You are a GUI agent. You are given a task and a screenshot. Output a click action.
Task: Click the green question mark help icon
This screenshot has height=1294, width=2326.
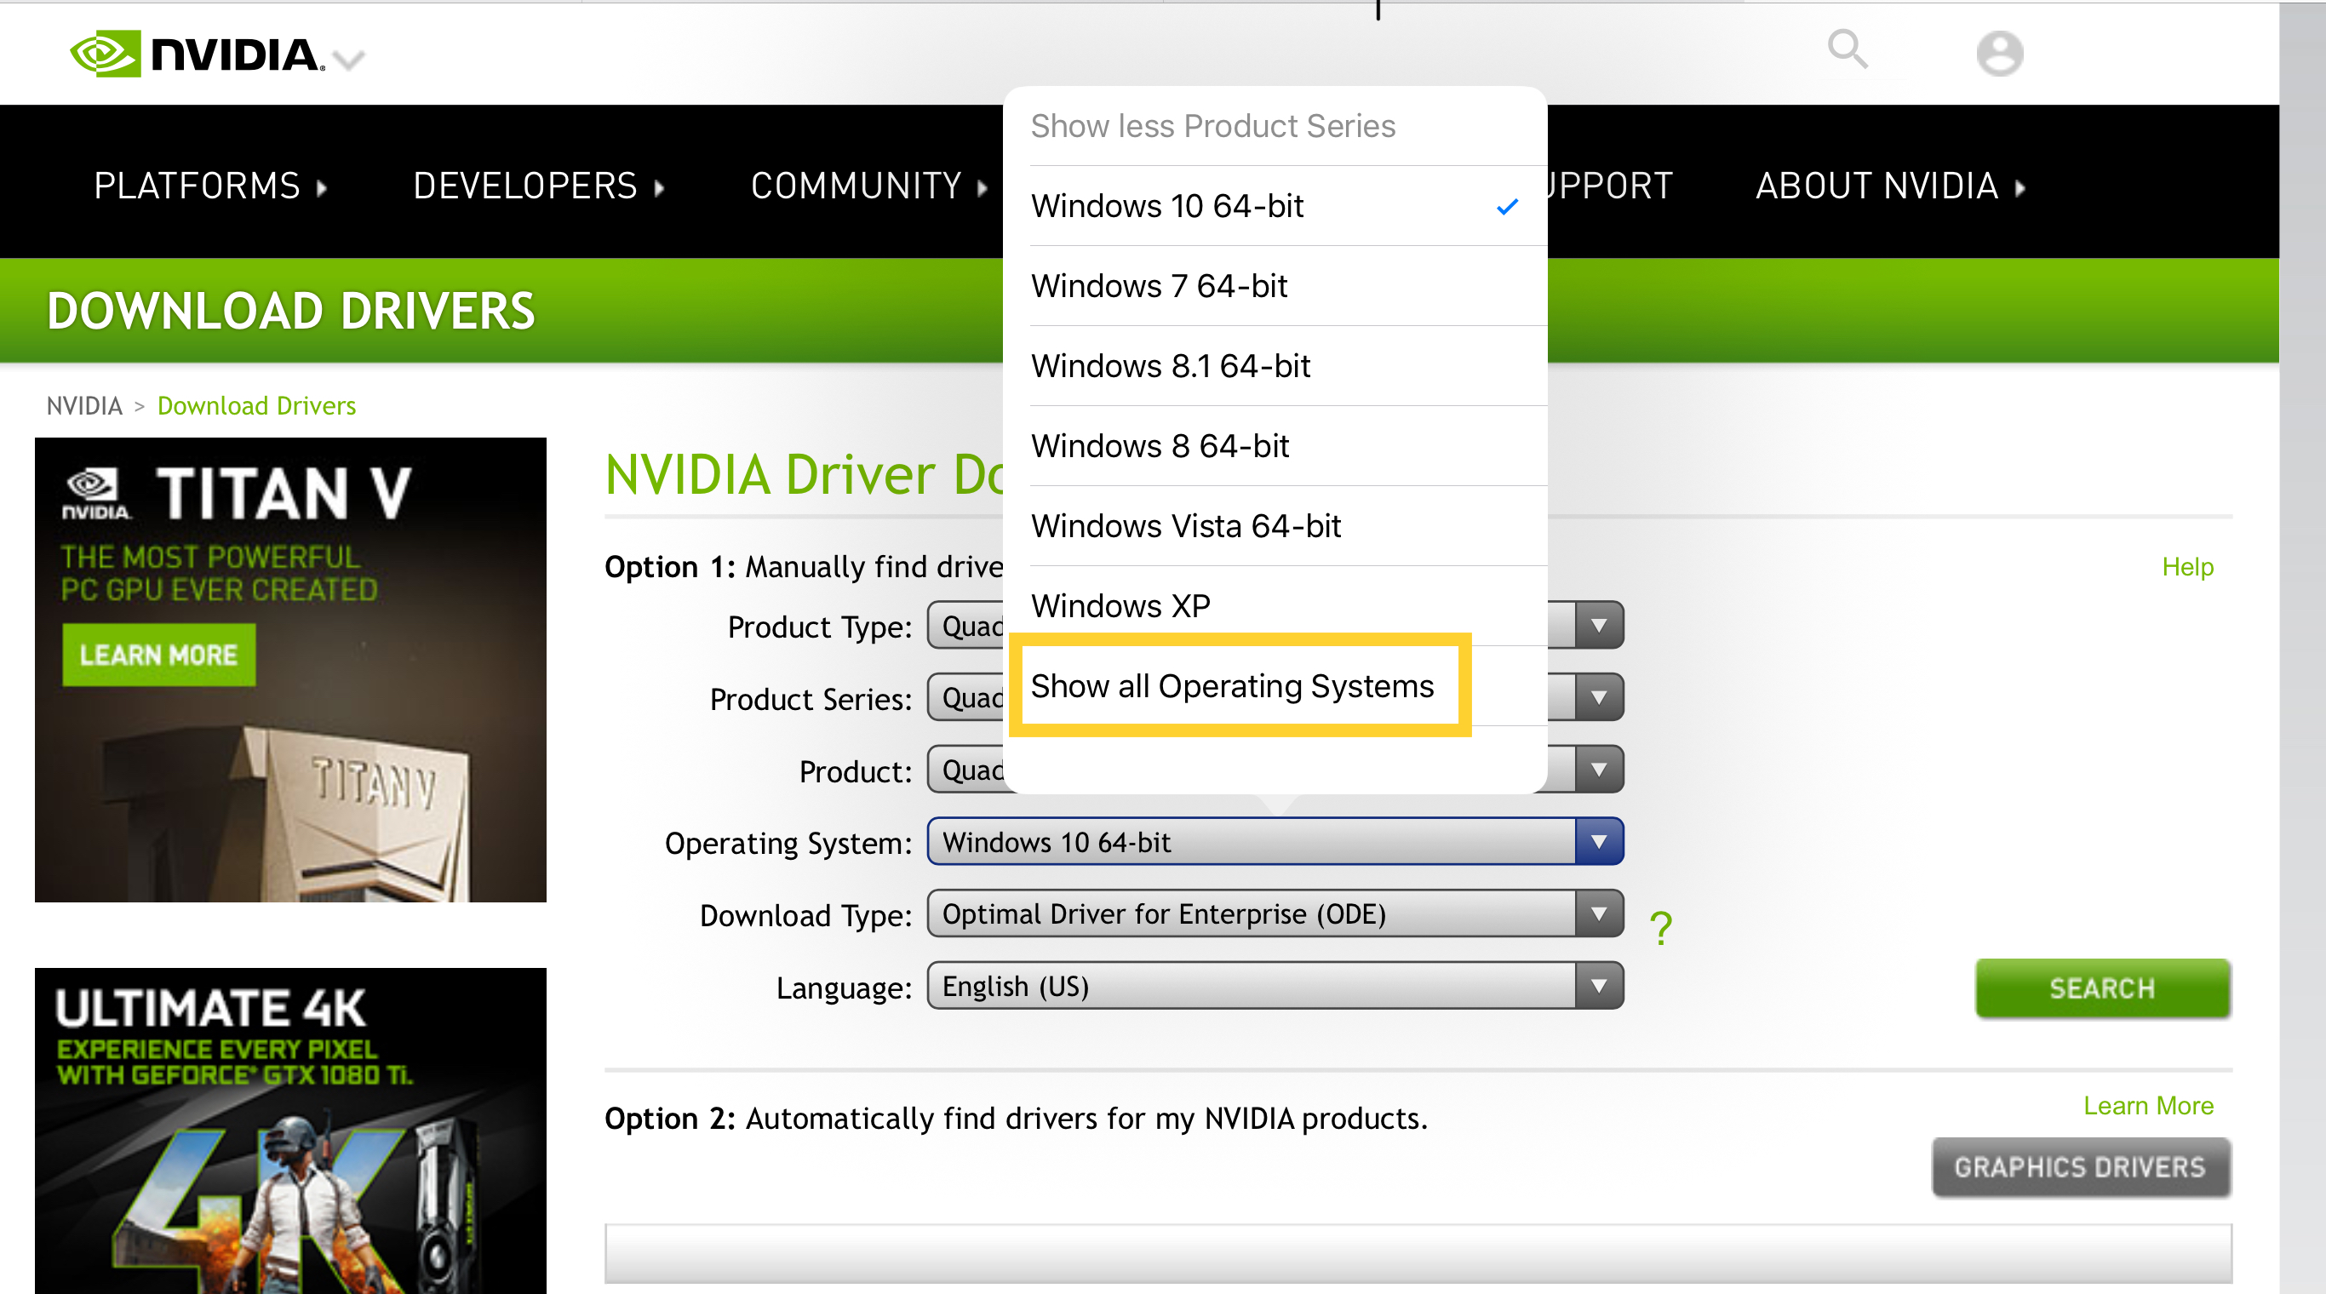(1659, 927)
